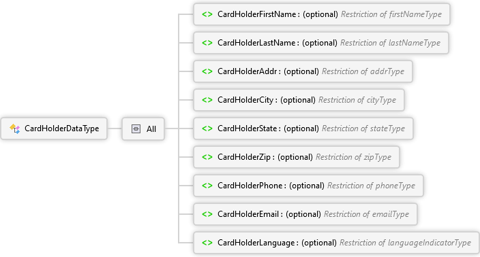Click the element icon beside CardHolderEmail
Image resolution: width=480 pixels, height=257 pixels.
coord(207,214)
